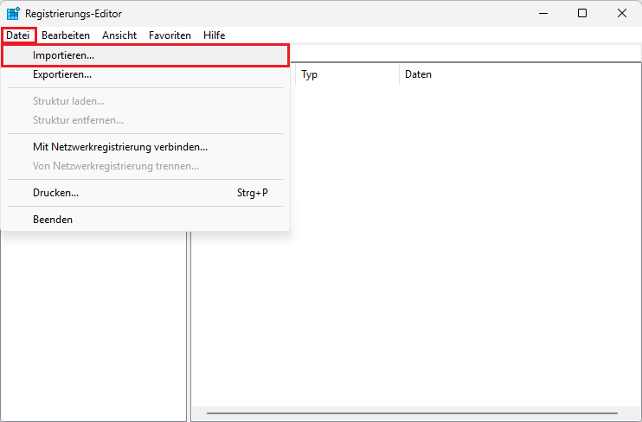Open the Bearbeiten menu
This screenshot has height=422, width=642.
click(x=66, y=35)
